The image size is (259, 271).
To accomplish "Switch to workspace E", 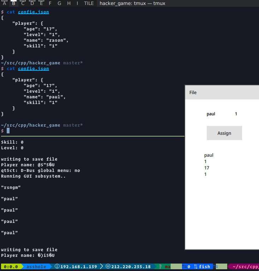I will click(41, 3).
